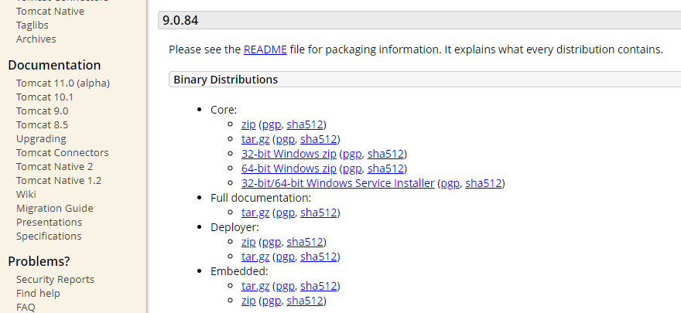The image size is (681, 313).
Task: Open pgp signature for Deployer zip
Action: coord(272,242)
